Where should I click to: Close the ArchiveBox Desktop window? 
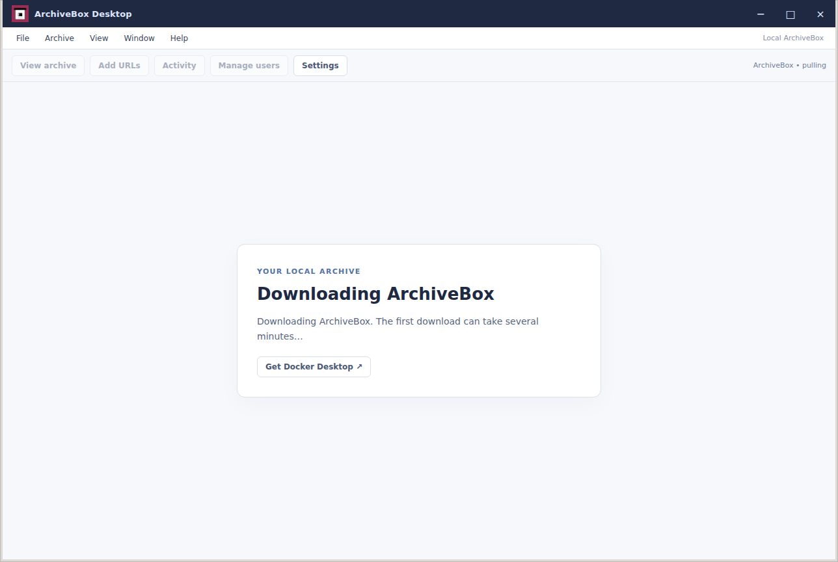coord(820,14)
